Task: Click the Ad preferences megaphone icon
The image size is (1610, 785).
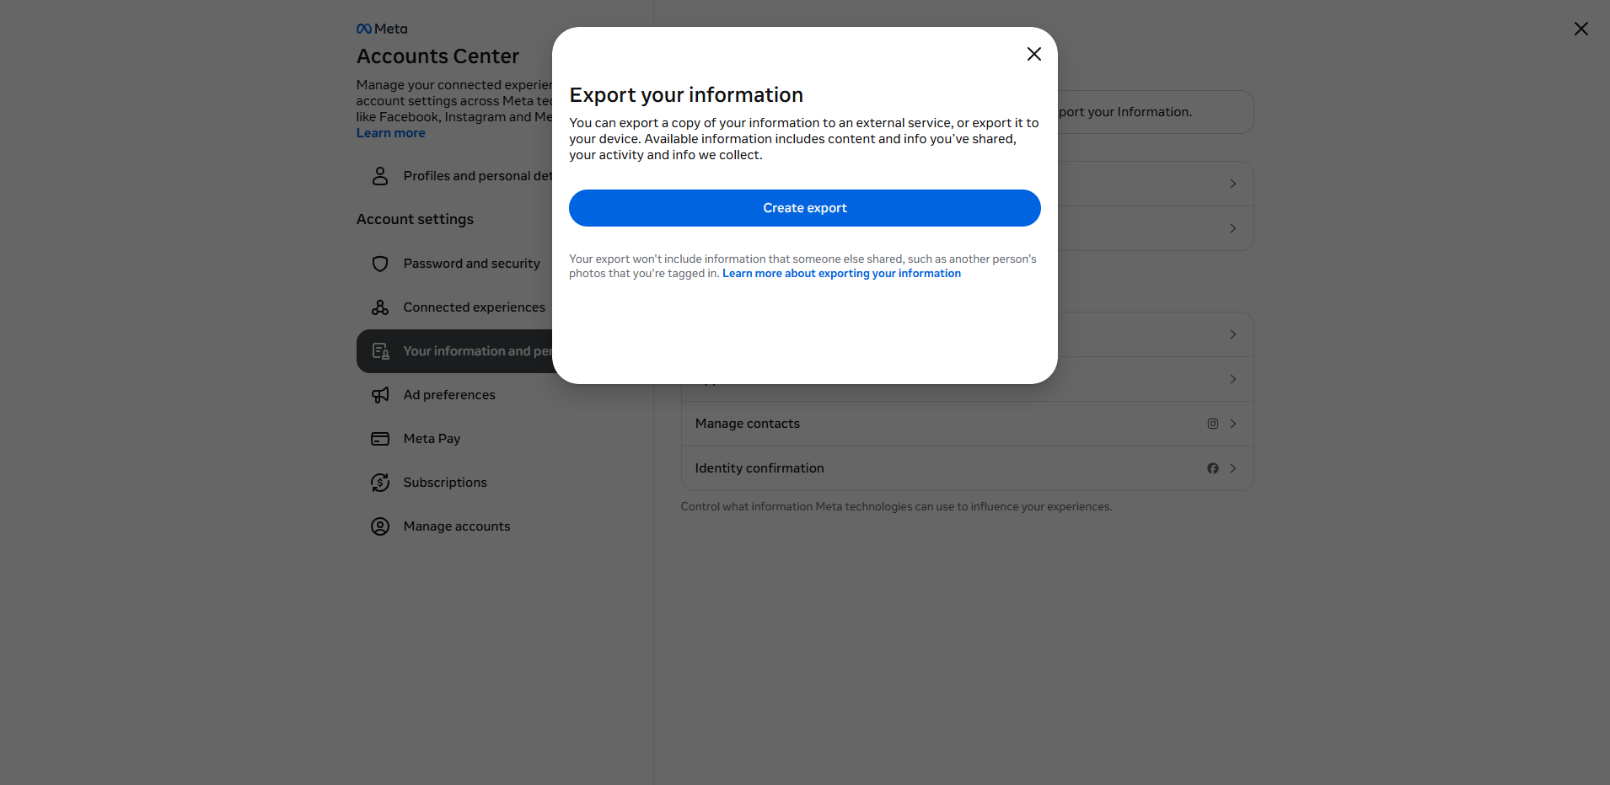Action: [380, 395]
